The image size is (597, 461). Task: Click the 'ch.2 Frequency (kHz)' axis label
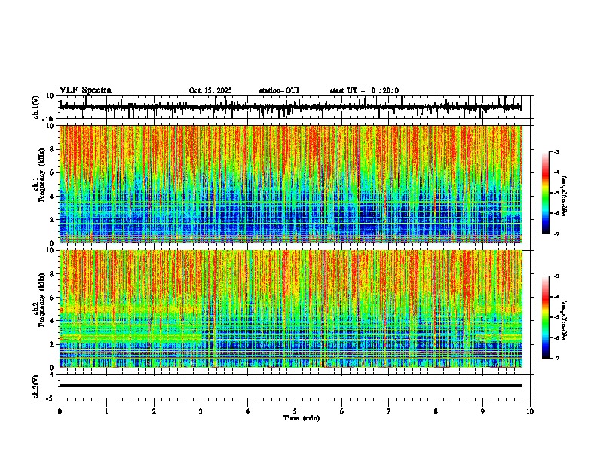(39, 300)
